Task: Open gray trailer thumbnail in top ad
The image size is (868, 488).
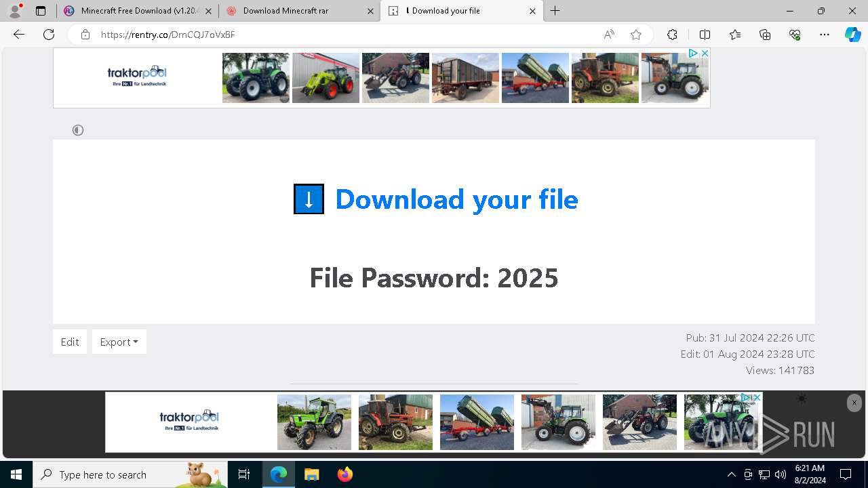Action: (465, 78)
